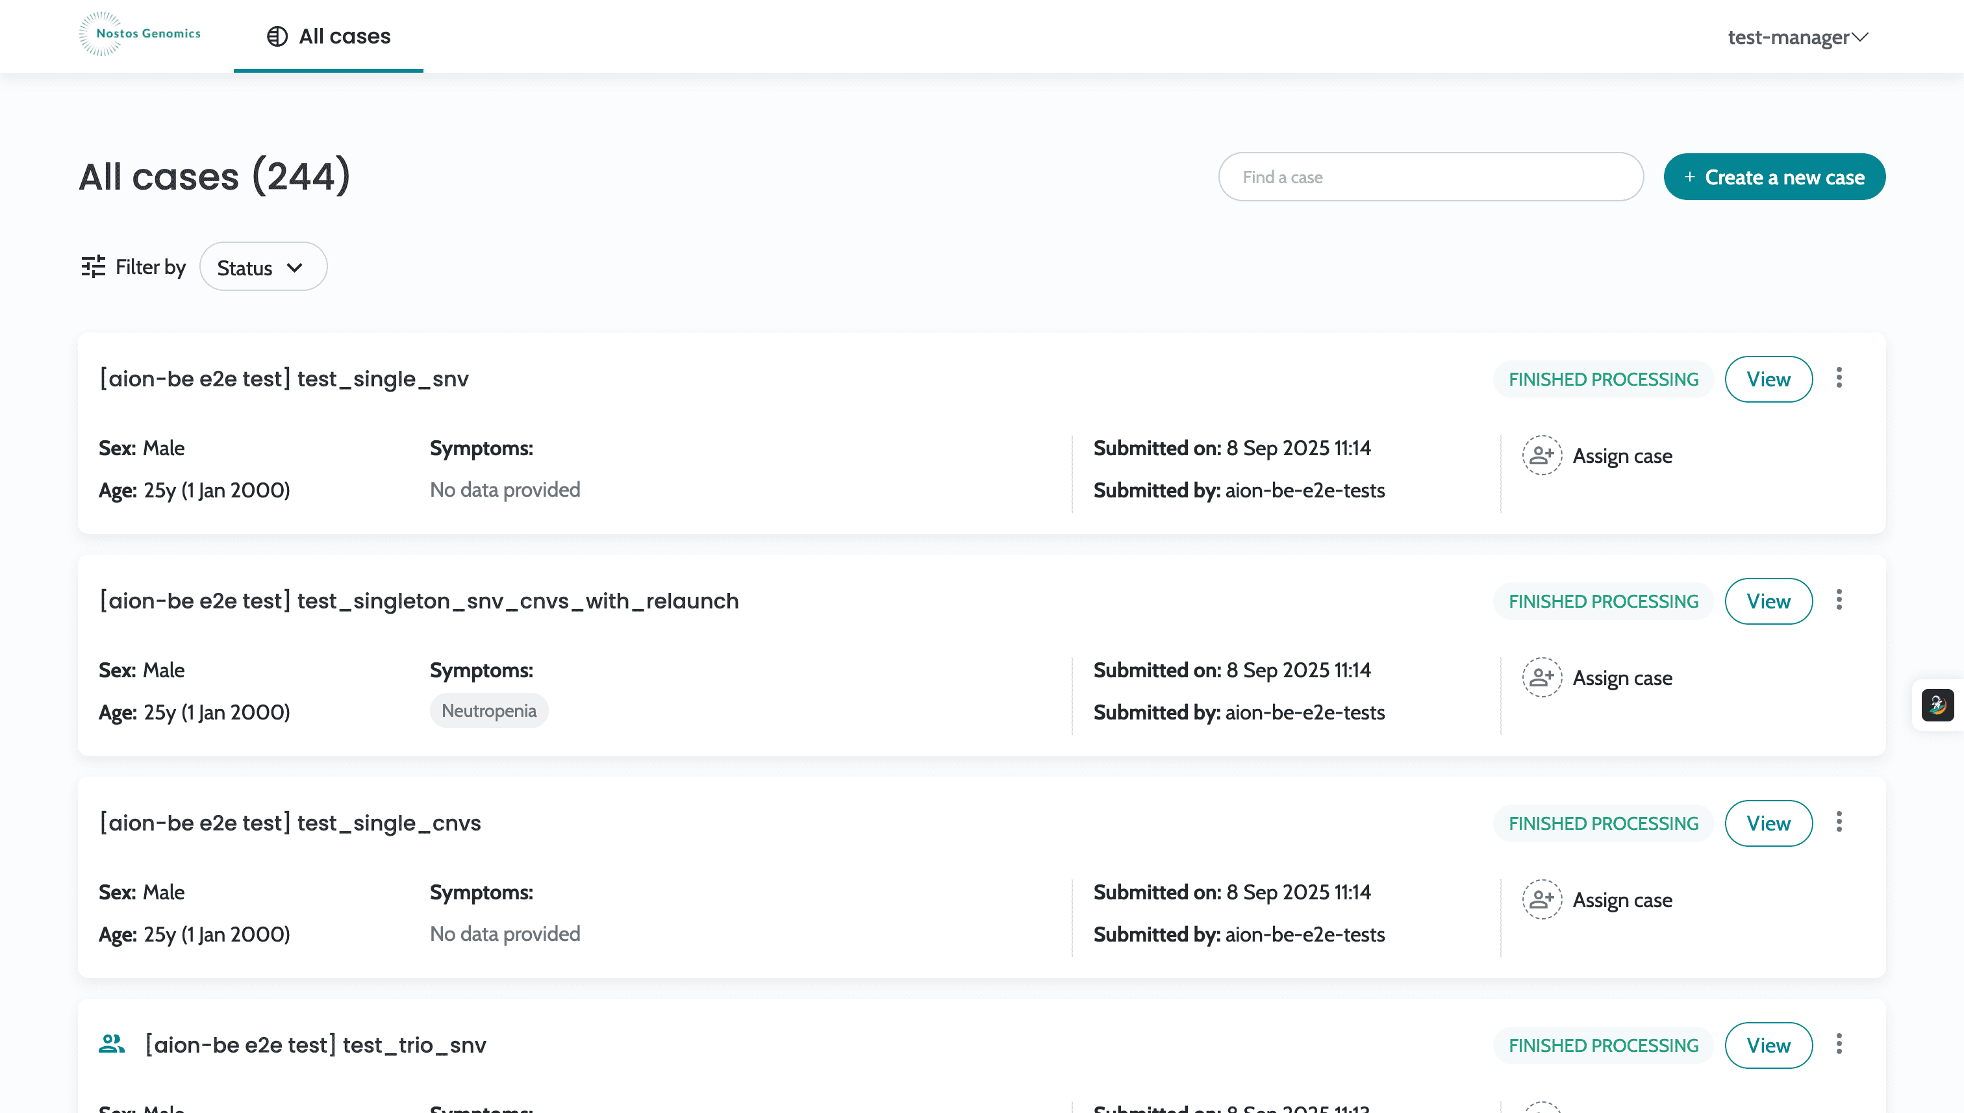Click the globe icon next to All cases

tap(277, 36)
